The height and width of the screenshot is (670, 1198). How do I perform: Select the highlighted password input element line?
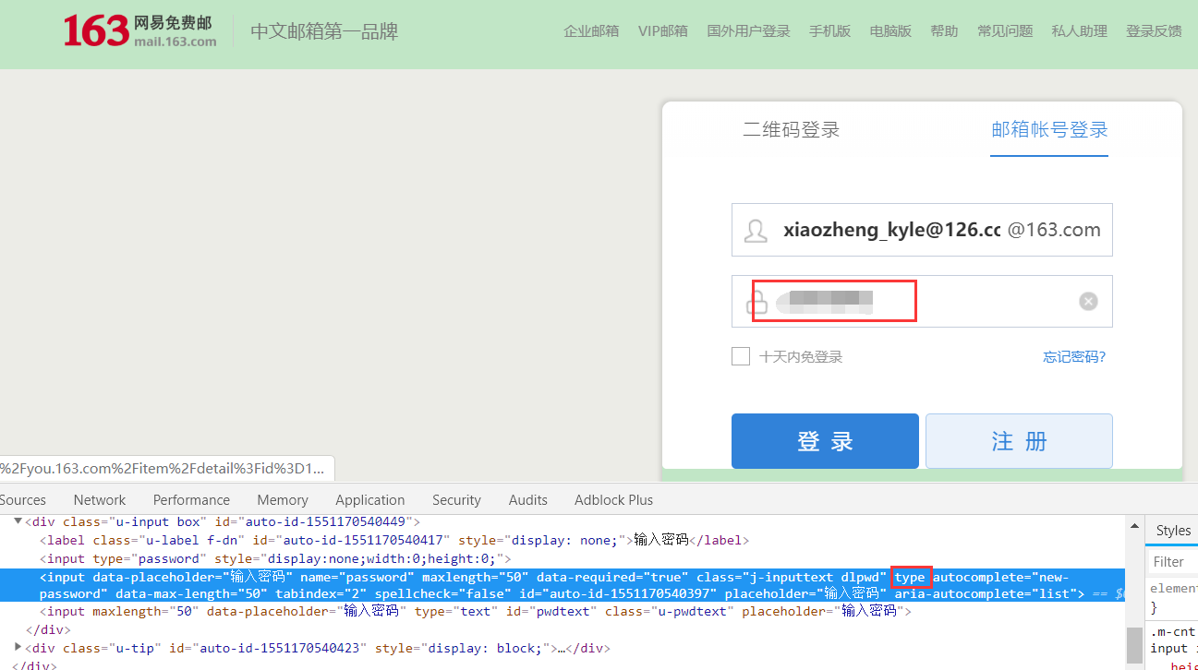(563, 585)
